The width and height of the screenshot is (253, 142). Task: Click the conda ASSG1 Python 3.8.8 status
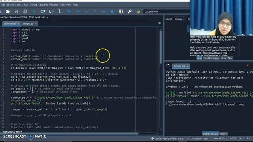[170, 138]
